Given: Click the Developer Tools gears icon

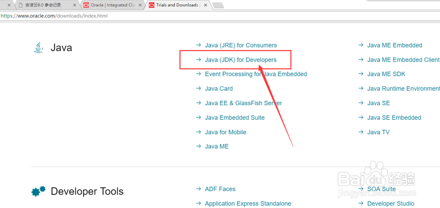Looking at the screenshot, I should [x=38, y=191].
